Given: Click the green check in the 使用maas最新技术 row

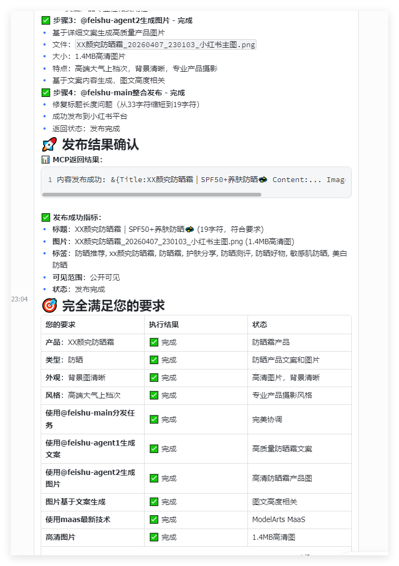Looking at the screenshot, I should coord(154,519).
